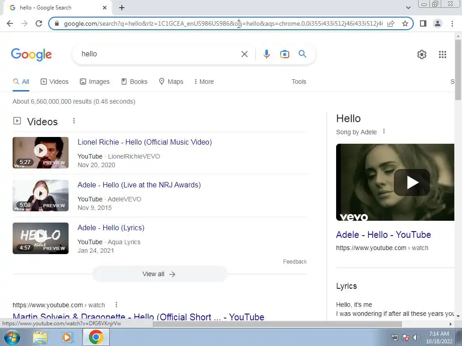Expand the tab search chevron
The width and height of the screenshot is (462, 346).
coord(408,8)
